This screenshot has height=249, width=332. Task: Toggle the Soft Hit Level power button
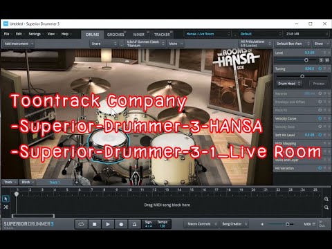click(320, 135)
